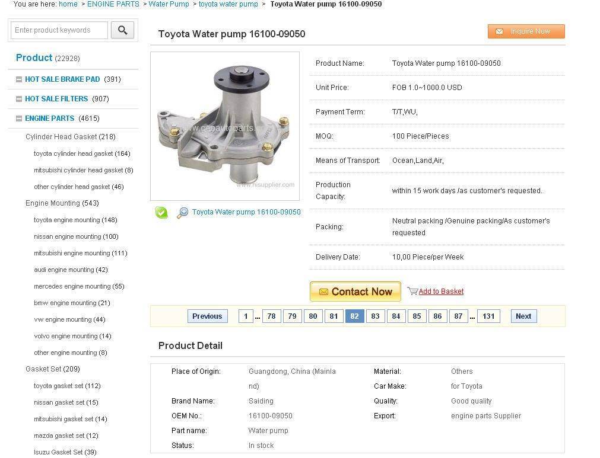Go to page 83
This screenshot has height=458, width=600.
click(x=376, y=316)
